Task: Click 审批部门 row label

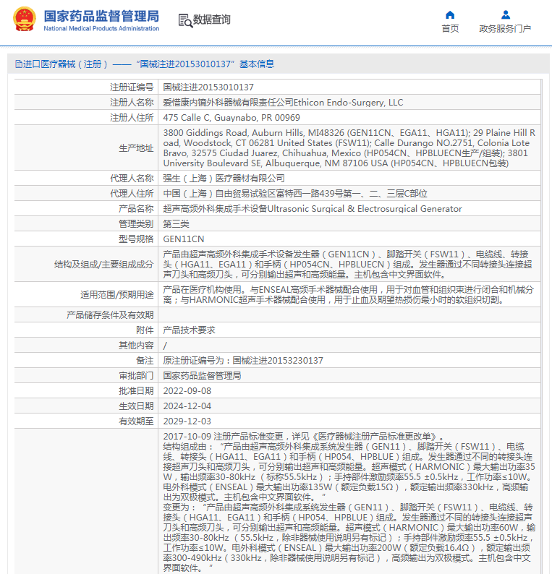Action: click(x=136, y=376)
